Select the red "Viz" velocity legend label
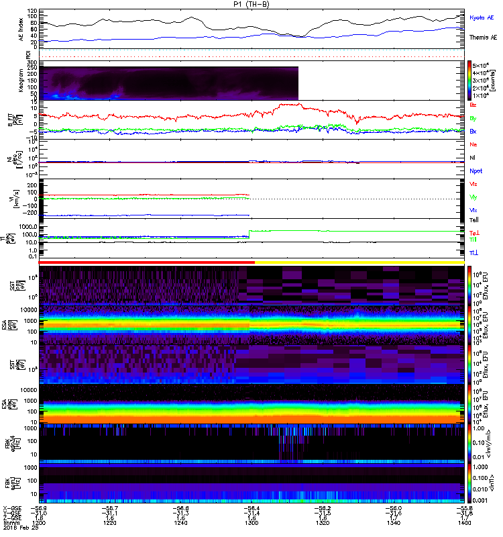This screenshot has height=537, width=503. click(473, 184)
